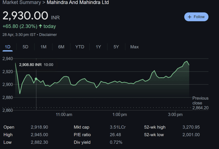This screenshot has width=219, height=149.
Task: Click the Previous close 2,864.20 label
Action: (200, 103)
